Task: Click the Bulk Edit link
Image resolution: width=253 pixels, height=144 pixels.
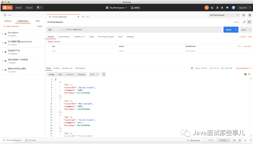Action: [247, 46]
